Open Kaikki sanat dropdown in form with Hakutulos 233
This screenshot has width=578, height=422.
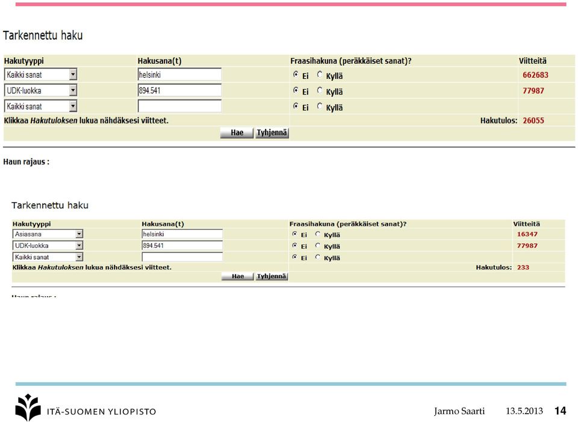click(x=48, y=257)
